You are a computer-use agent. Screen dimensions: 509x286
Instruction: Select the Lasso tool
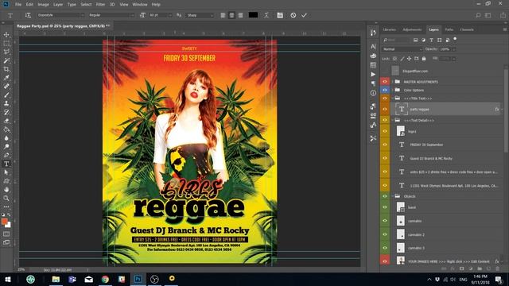pyautogui.click(x=6, y=52)
